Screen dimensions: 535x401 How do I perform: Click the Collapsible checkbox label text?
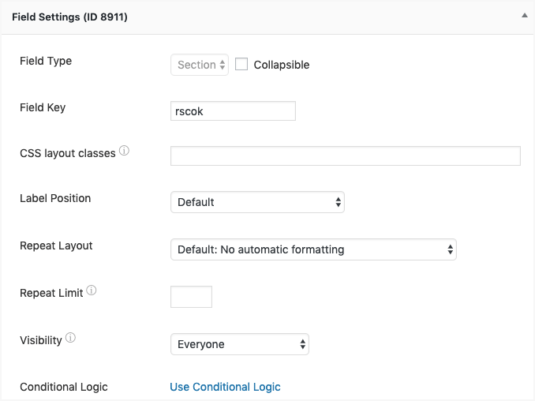pyautogui.click(x=282, y=65)
